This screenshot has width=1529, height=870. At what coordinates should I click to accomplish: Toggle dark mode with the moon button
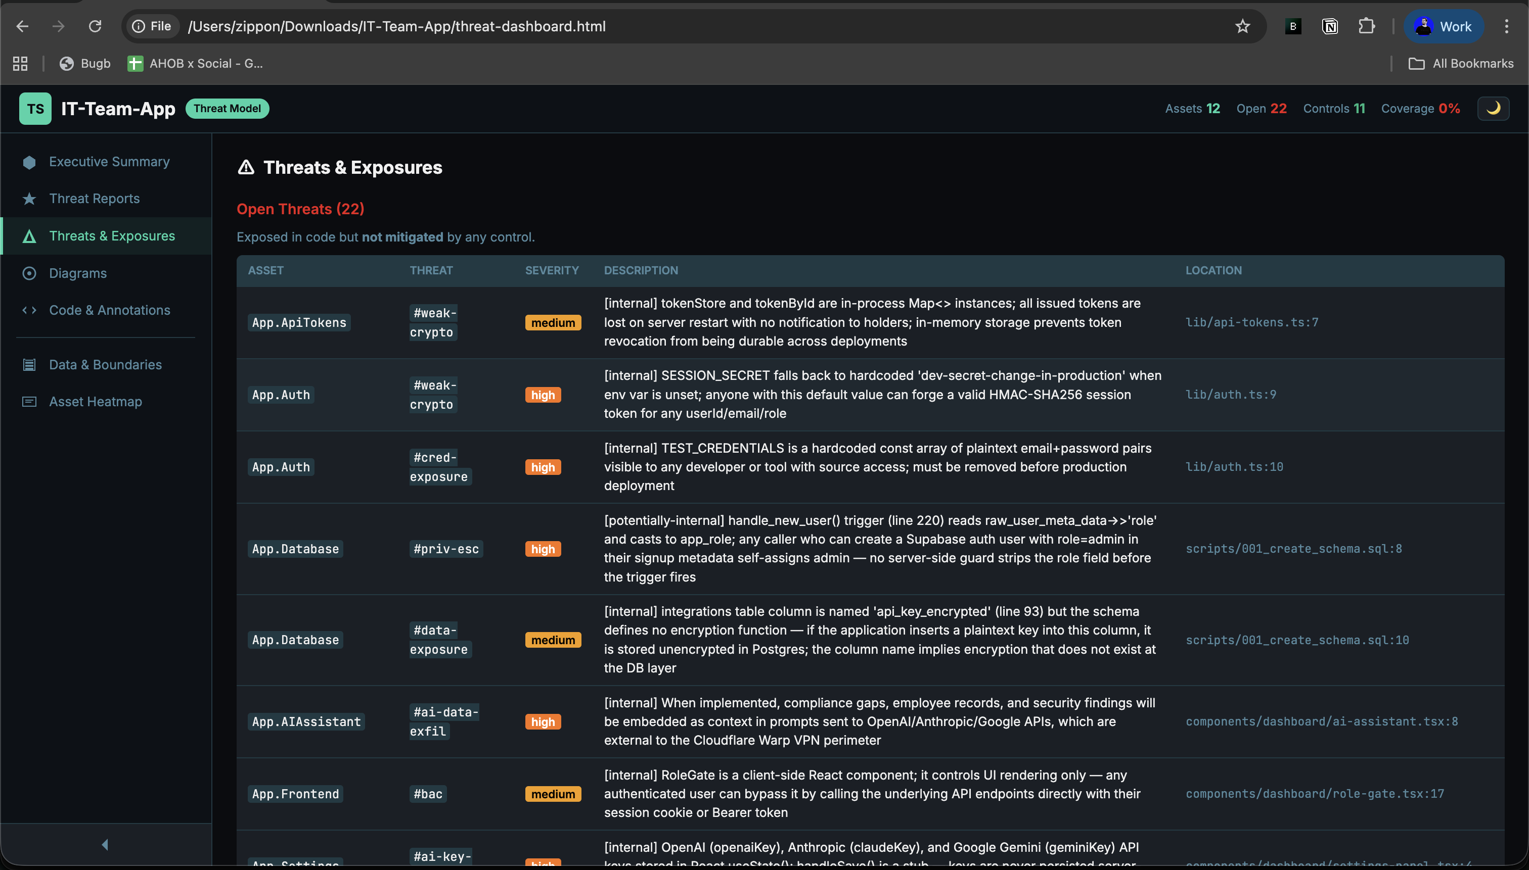(1493, 108)
